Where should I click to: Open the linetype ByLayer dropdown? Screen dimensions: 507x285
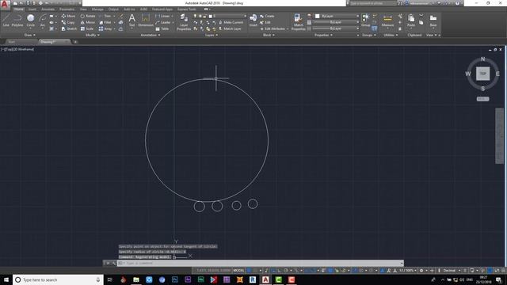(x=336, y=28)
